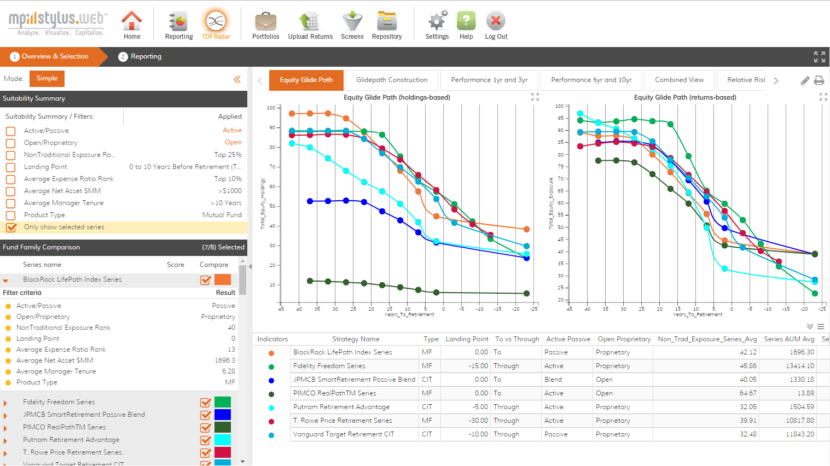Uncheck Only show selected series
The width and height of the screenshot is (830, 466).
click(11, 227)
